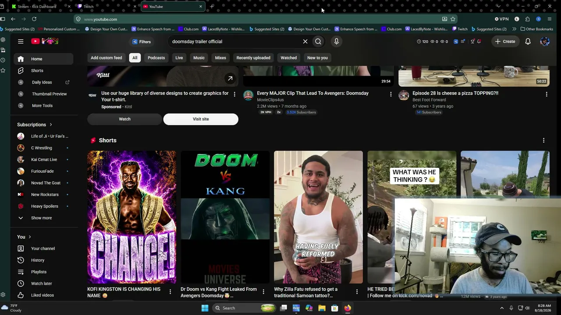Click the magnifier search button
Screen dimensions: 561x315
point(318,42)
